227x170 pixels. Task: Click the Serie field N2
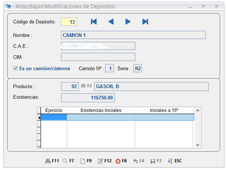click(137, 68)
